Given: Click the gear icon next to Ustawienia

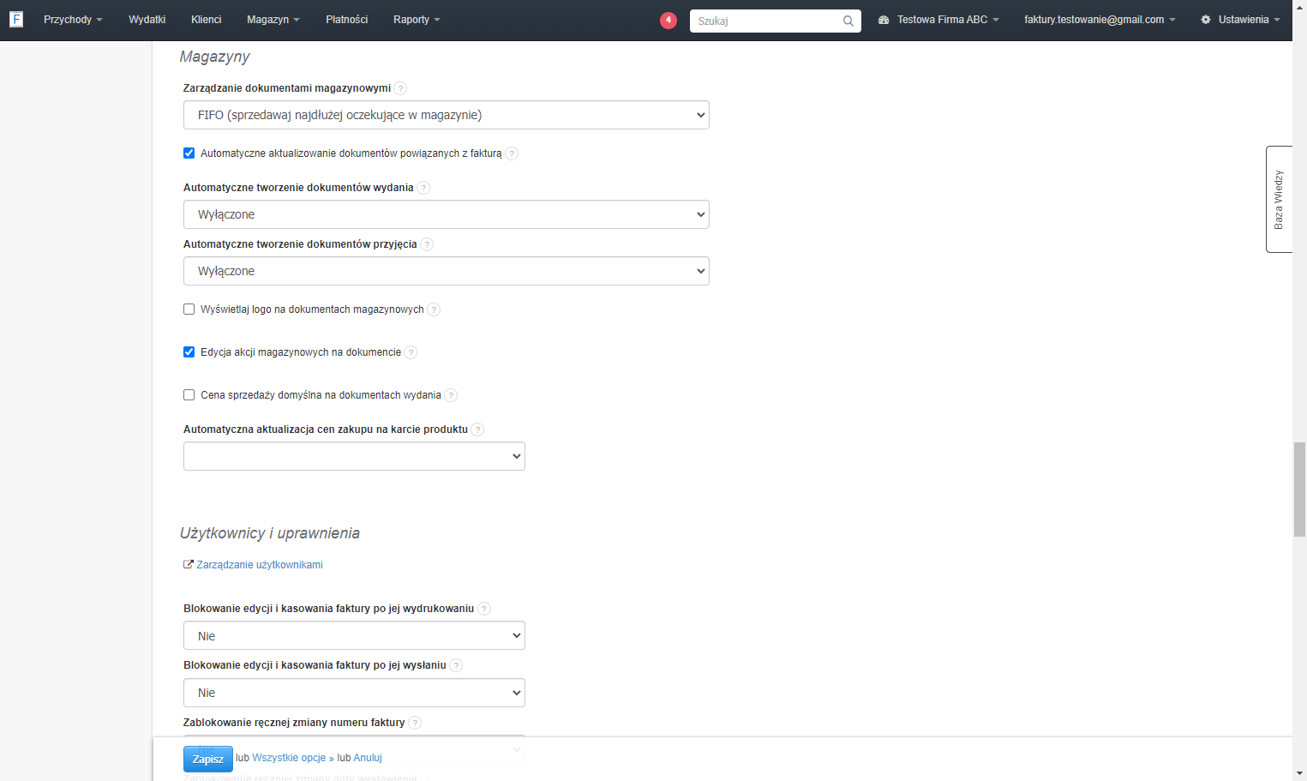Looking at the screenshot, I should pos(1206,20).
